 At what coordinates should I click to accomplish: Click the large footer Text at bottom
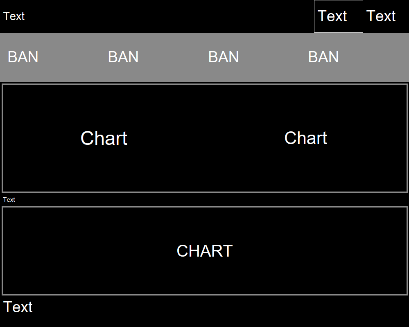point(18,307)
